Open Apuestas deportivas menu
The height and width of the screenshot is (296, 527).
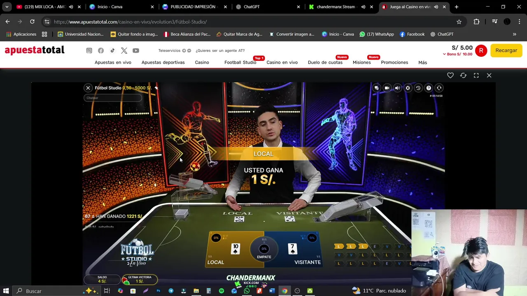click(163, 62)
